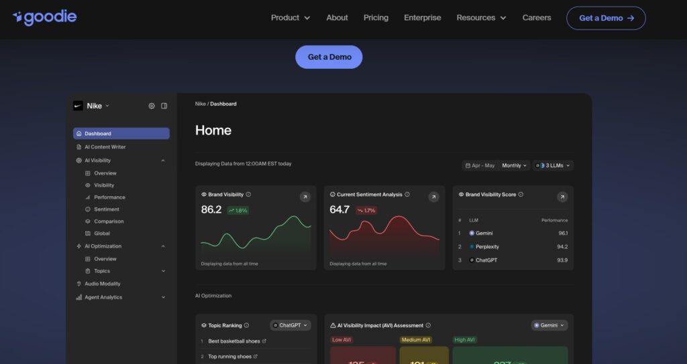Open Overview under AI Visibility

[105, 173]
